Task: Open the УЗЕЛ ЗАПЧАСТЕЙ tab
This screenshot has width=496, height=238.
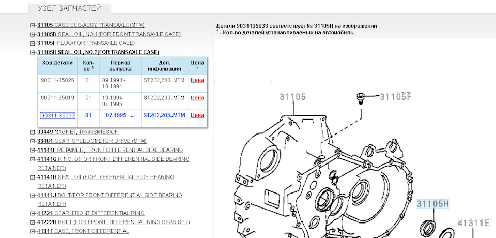Action: click(x=70, y=8)
